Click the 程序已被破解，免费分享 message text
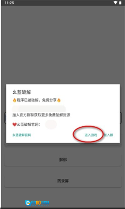Viewport: 125px width, 209px height. [37, 100]
